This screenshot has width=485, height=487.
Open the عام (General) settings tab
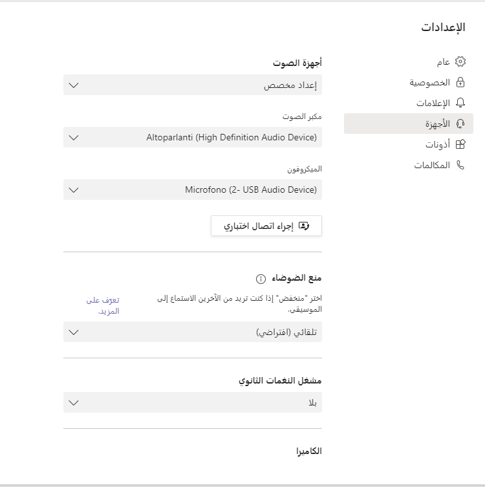pos(443,62)
